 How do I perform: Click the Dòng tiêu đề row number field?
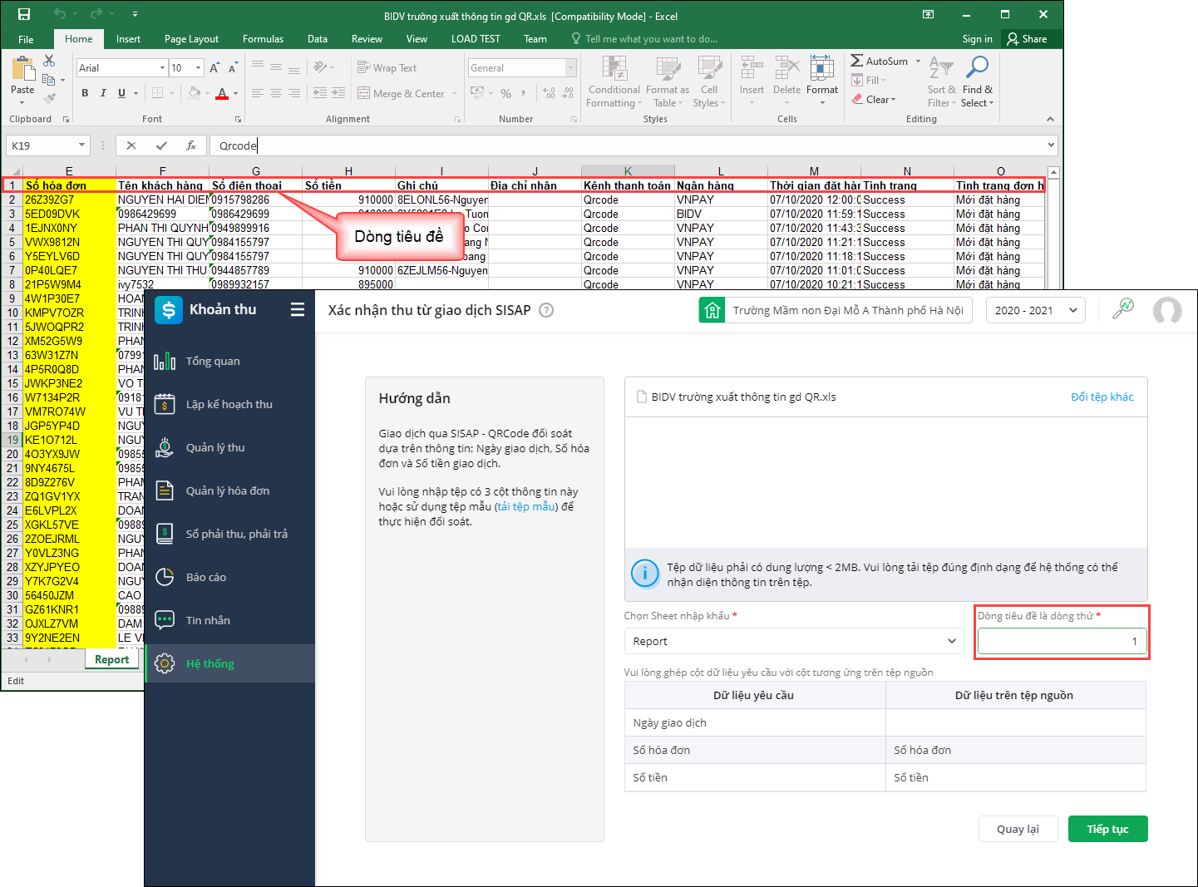click(x=1062, y=641)
